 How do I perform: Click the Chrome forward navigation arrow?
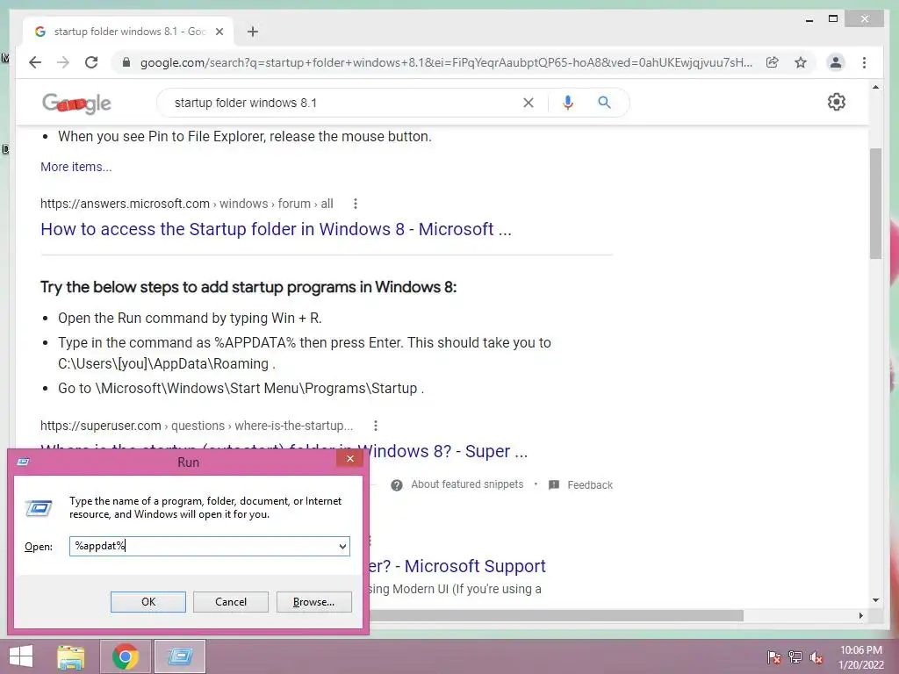[x=63, y=62]
